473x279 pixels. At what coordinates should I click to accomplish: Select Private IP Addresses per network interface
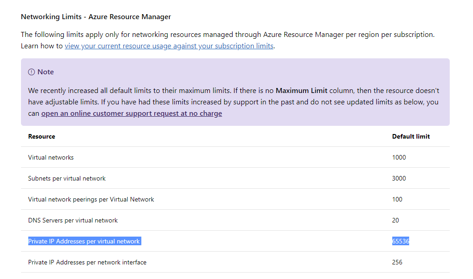click(x=87, y=263)
